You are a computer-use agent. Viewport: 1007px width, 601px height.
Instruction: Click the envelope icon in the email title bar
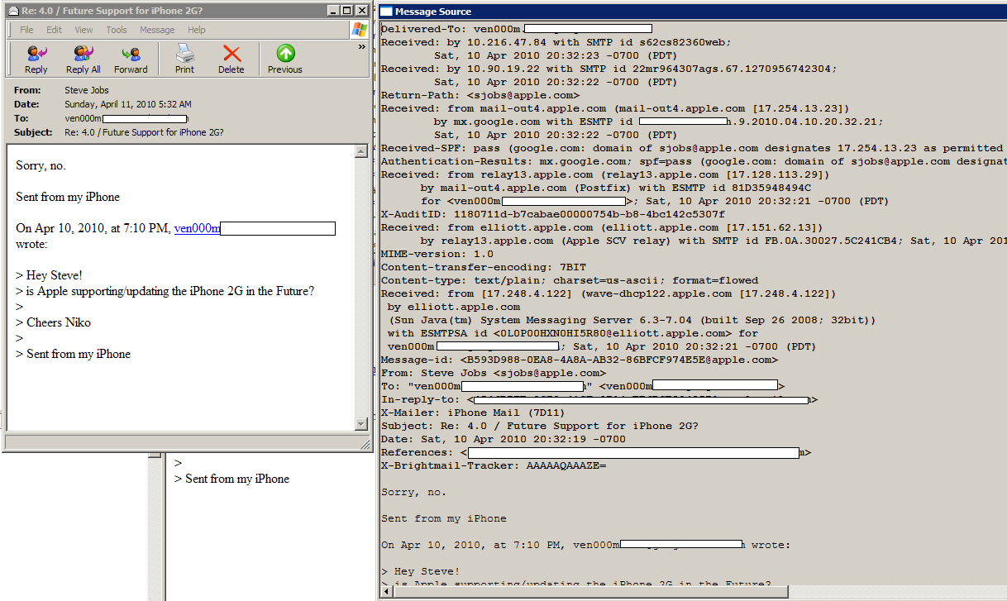coord(12,10)
